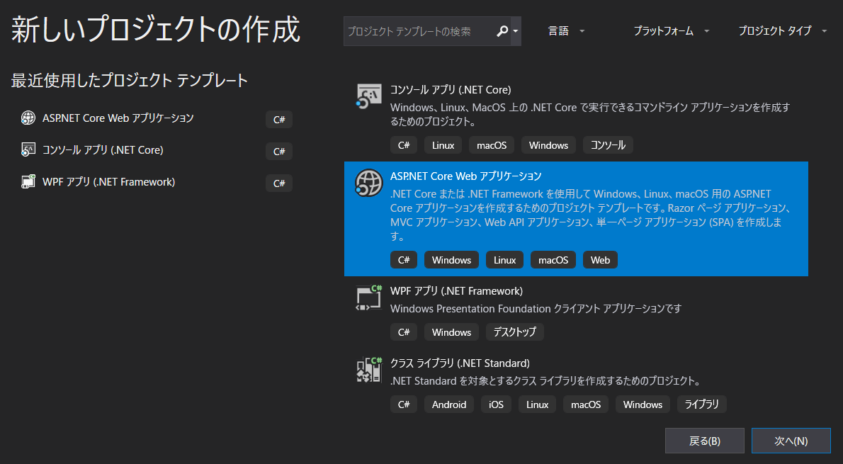843x464 pixels.
Task: Click the C# tag under ASP.NET Core template
Action: click(x=404, y=260)
